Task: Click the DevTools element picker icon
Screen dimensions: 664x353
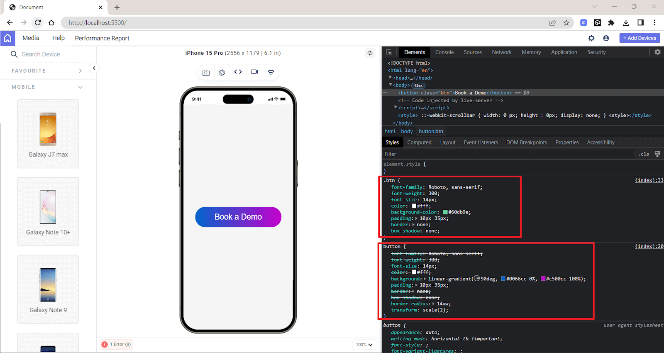Action: coord(389,52)
